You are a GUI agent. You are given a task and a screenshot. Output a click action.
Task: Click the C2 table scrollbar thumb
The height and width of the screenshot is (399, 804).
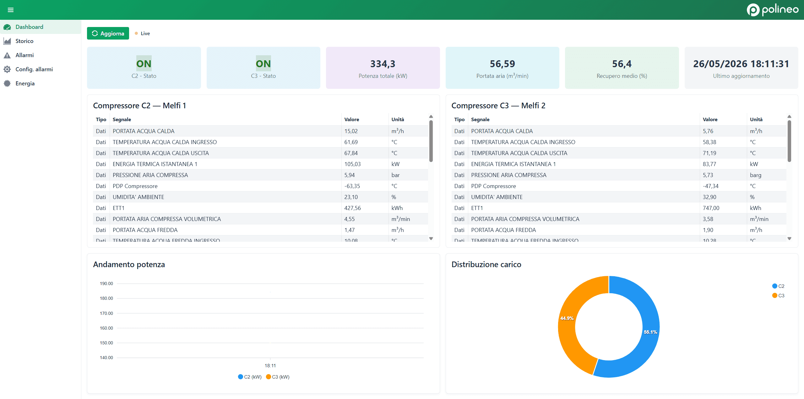(x=431, y=141)
